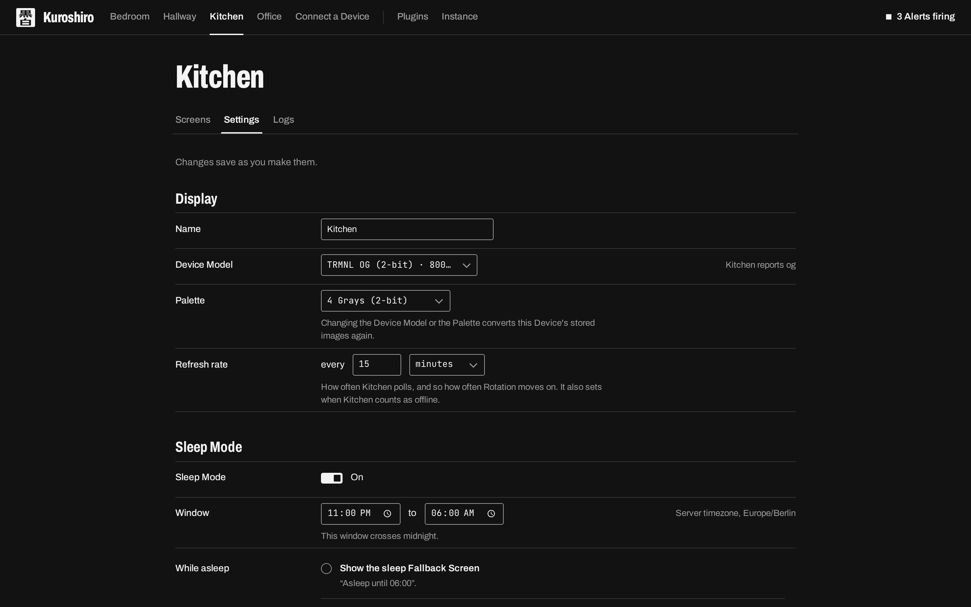Viewport: 971px width, 607px height.
Task: Open the Office device page
Action: coord(269,17)
